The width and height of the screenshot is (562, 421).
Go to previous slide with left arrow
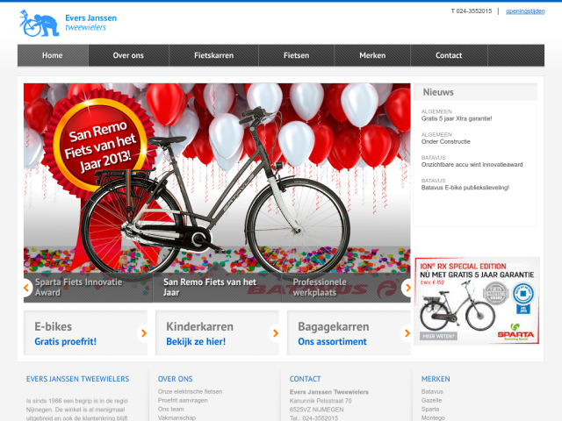(x=26, y=287)
